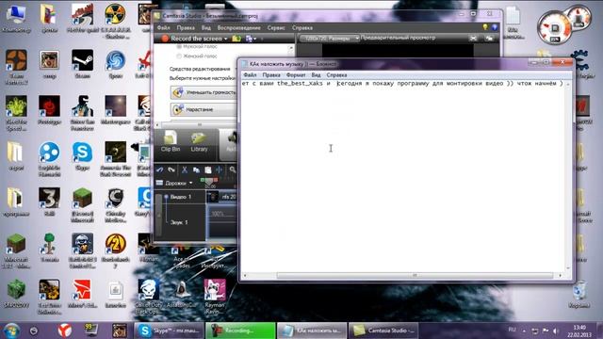Open the Воспроизведение menu in Camtasia

(x=238, y=27)
